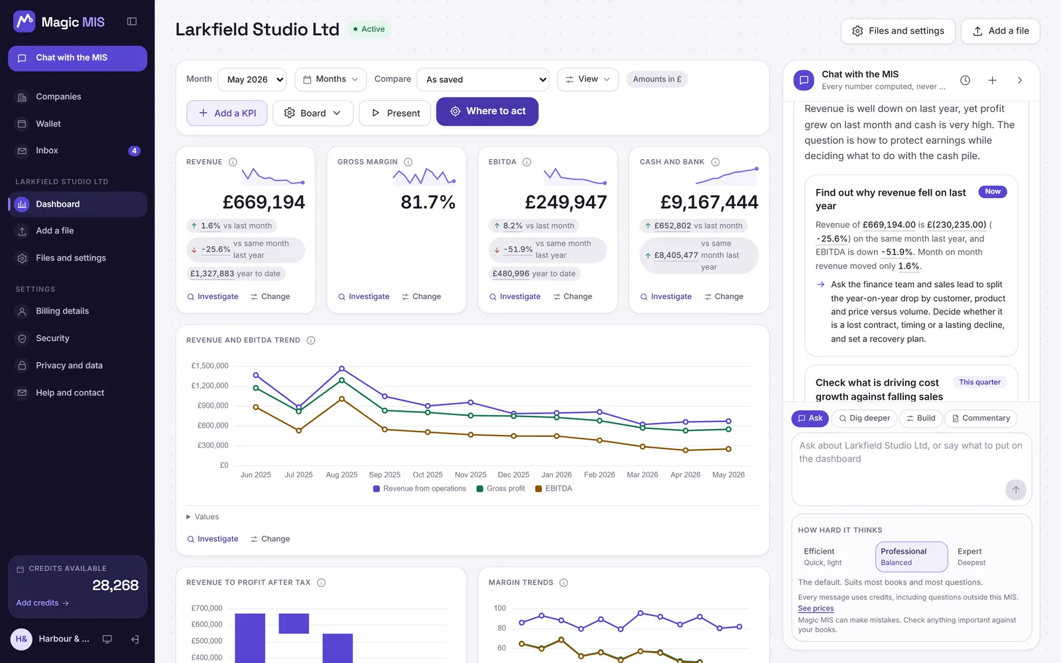Click the Where to act button

pos(487,111)
